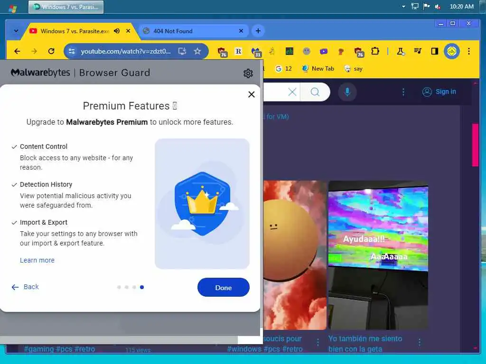
Task: Open the orange fist extension icon
Action: click(x=341, y=51)
